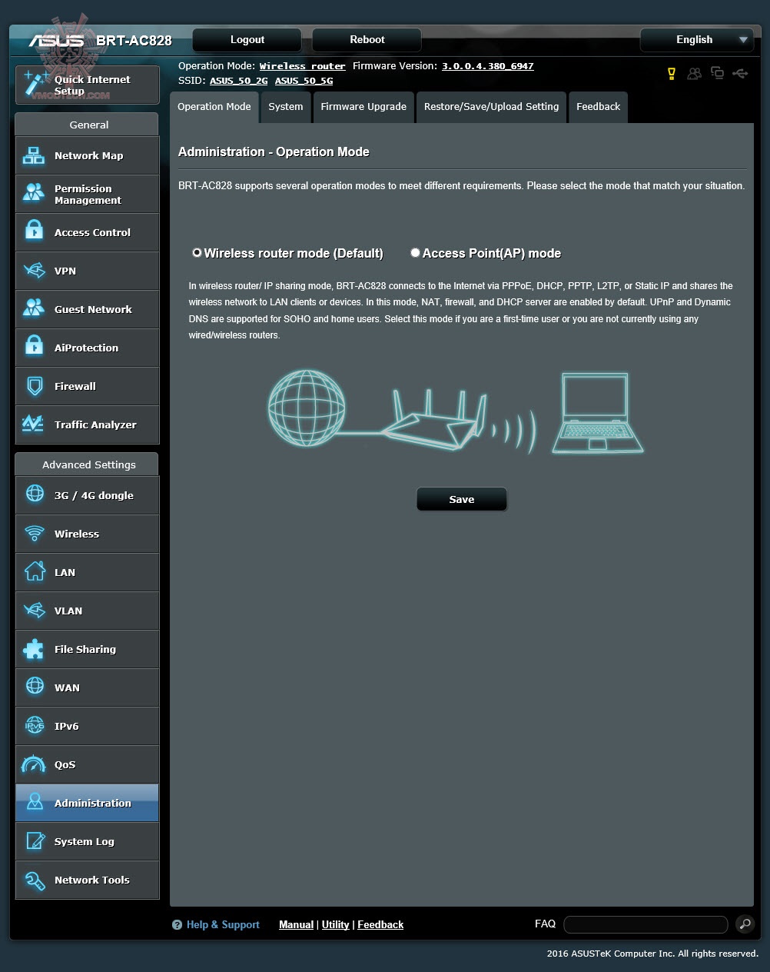
Task: Open the VPN sidebar icon
Action: [x=34, y=271]
